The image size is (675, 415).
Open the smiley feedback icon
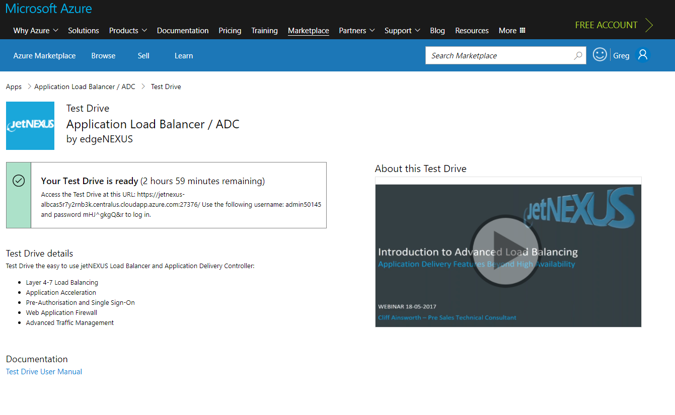599,55
